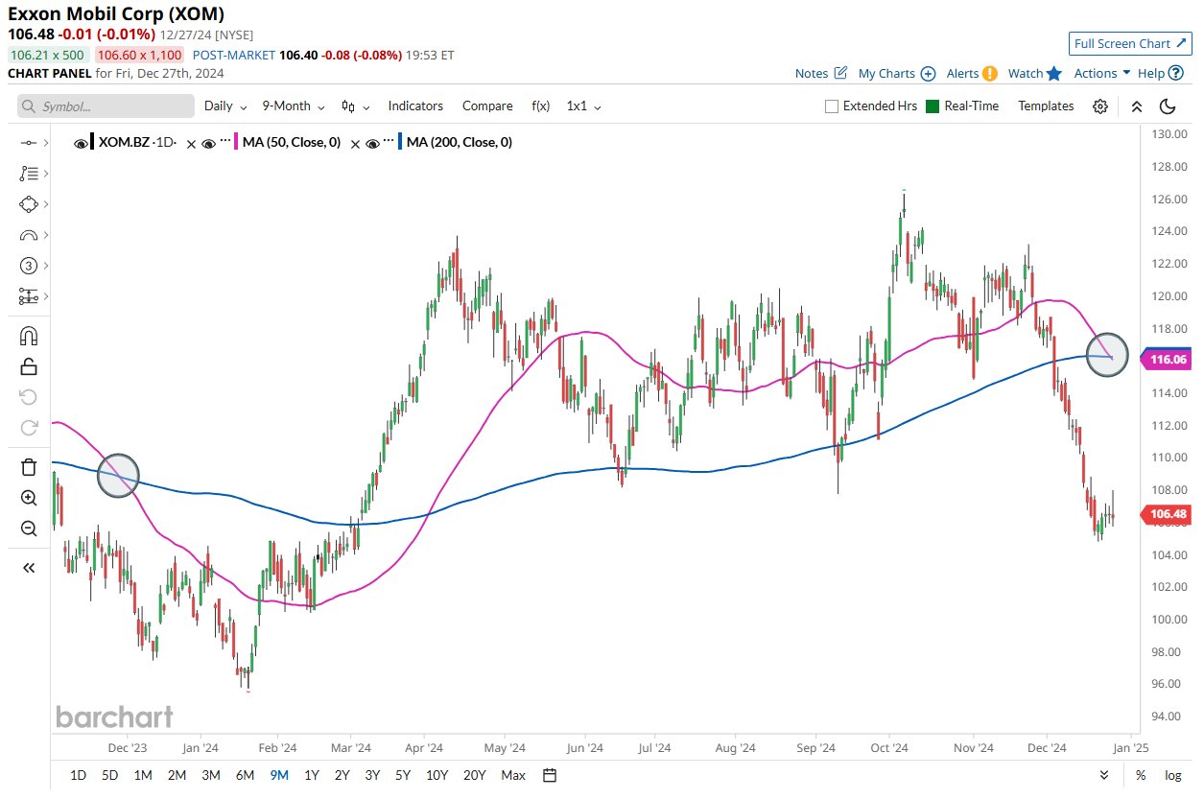Toggle the green Real-Time checkbox
The image size is (1204, 799).
(932, 106)
